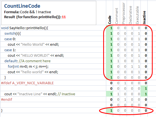Click the cout "Inactive Line" code line
156x117 pixels.
(40, 94)
